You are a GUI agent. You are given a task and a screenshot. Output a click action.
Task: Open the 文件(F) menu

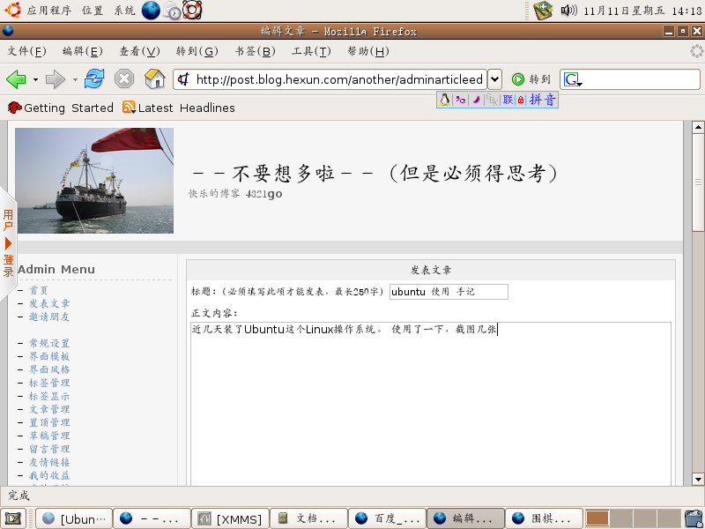pyautogui.click(x=26, y=51)
